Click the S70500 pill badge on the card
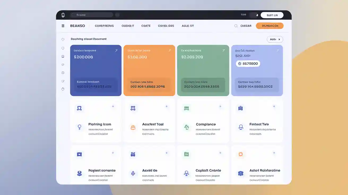348x195 pixels. tap(248, 63)
